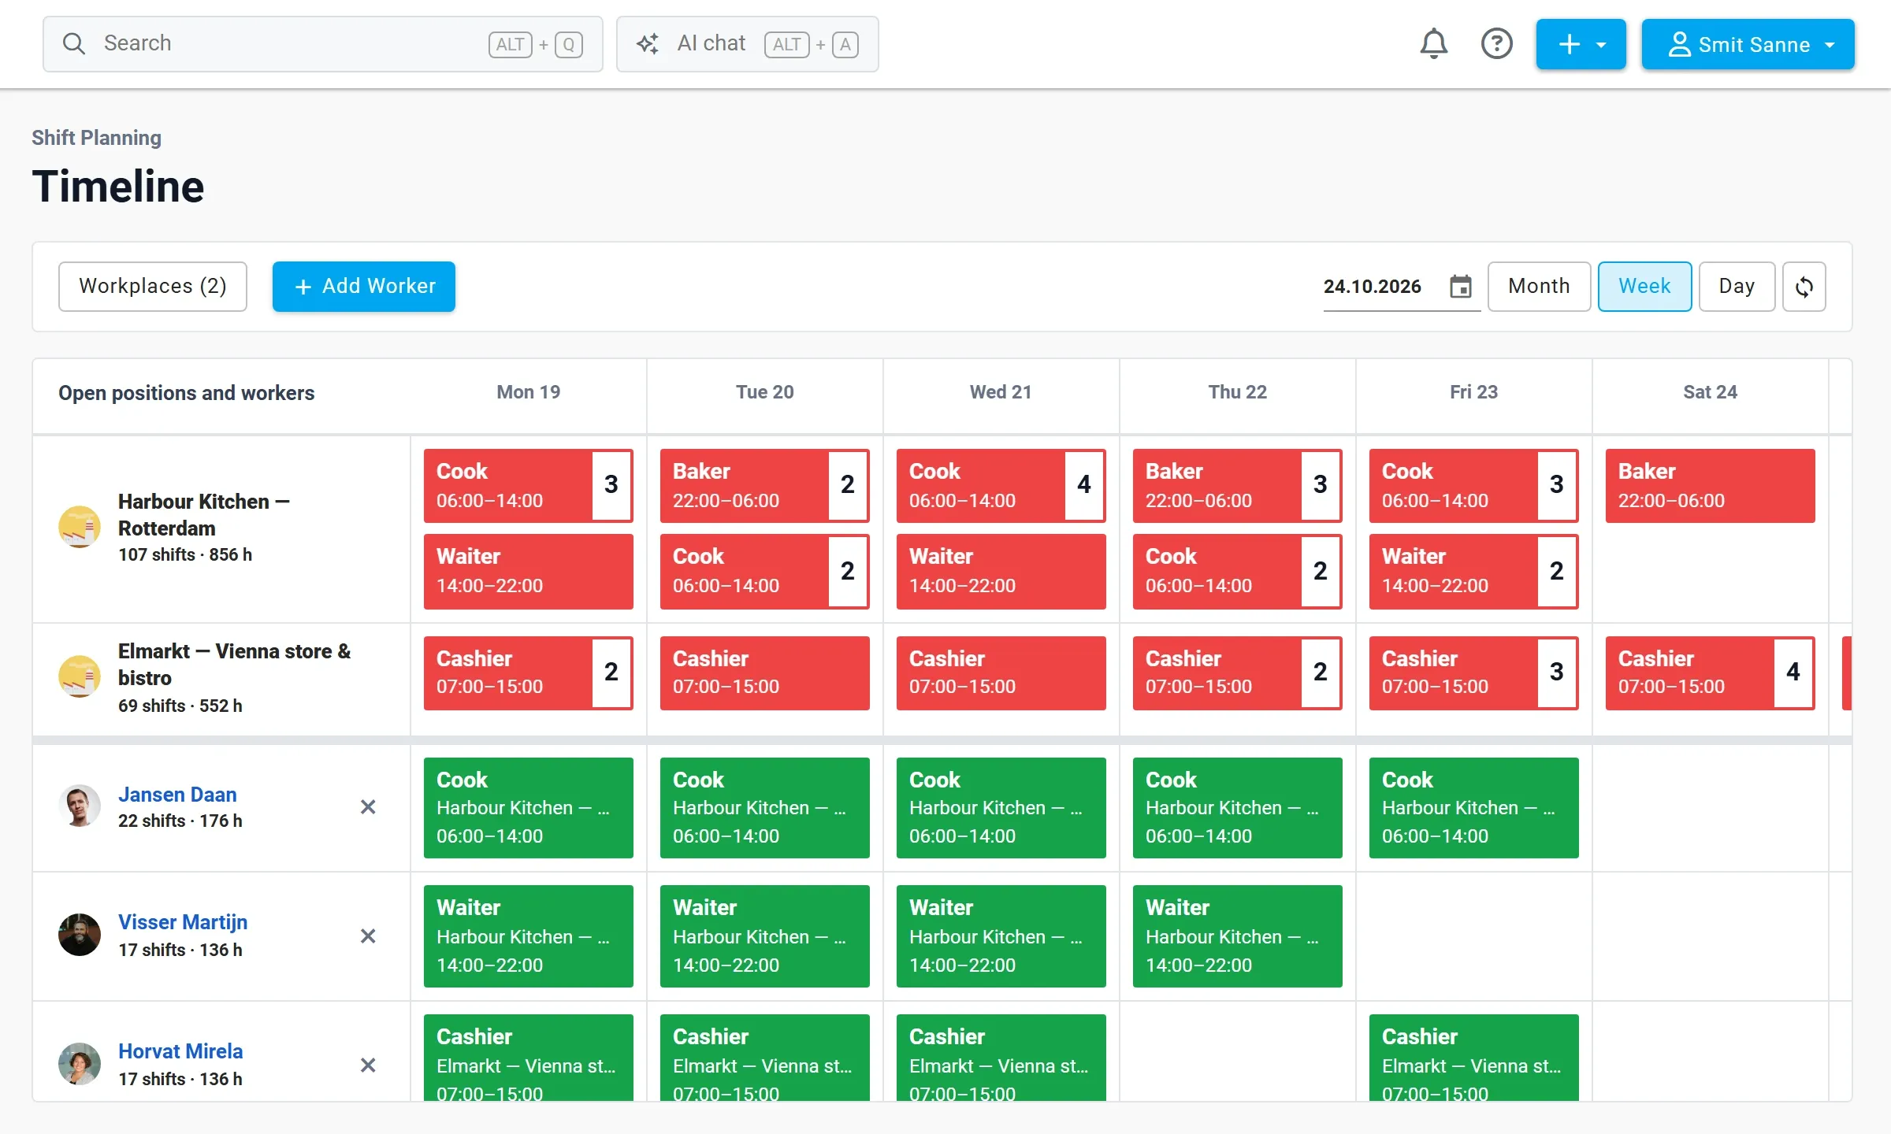Image resolution: width=1891 pixels, height=1134 pixels.
Task: Click the Add Worker button
Action: [x=364, y=287]
